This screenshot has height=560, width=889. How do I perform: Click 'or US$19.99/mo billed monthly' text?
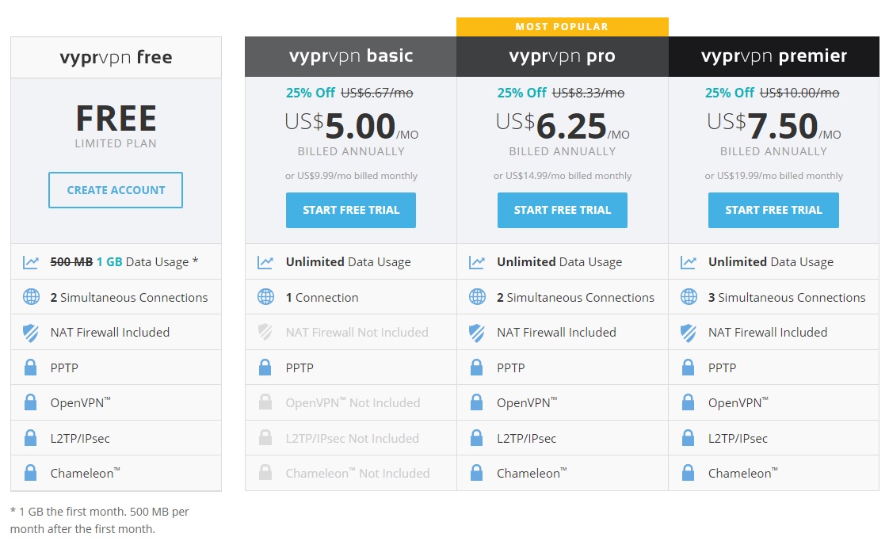coord(774,176)
